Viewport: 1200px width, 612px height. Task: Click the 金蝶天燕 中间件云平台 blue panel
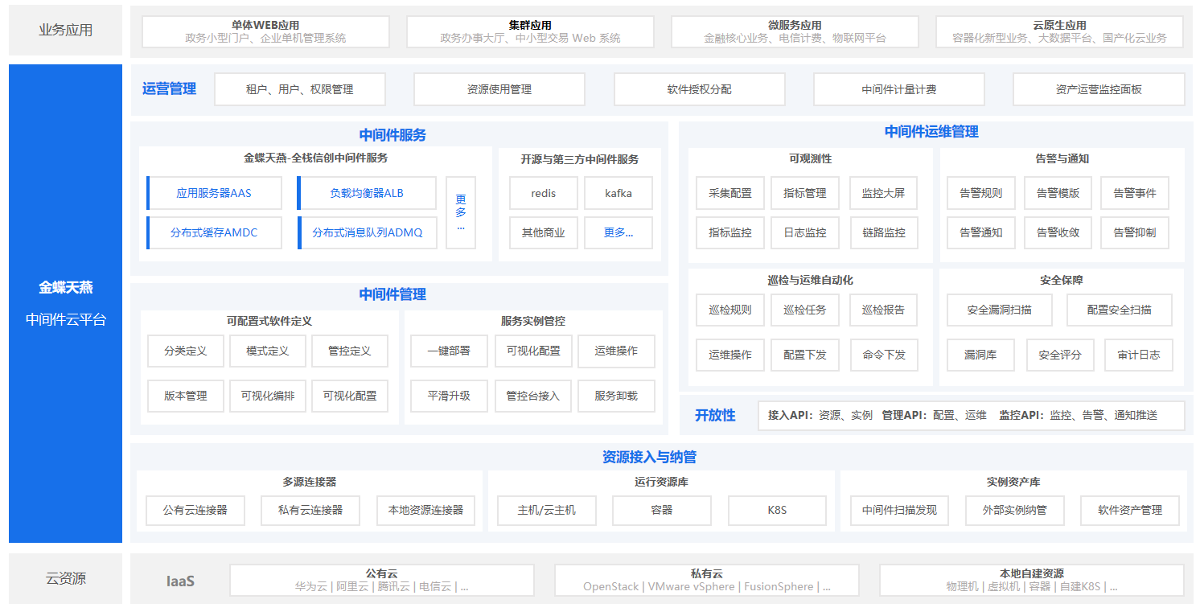coord(66,304)
